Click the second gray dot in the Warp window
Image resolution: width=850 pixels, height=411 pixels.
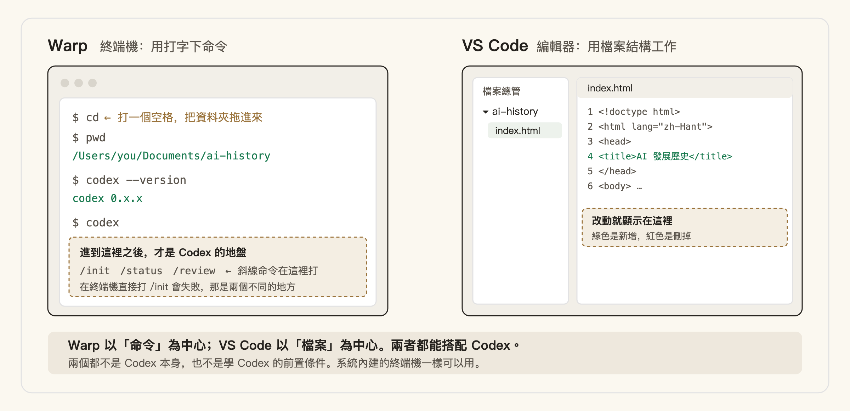point(79,83)
